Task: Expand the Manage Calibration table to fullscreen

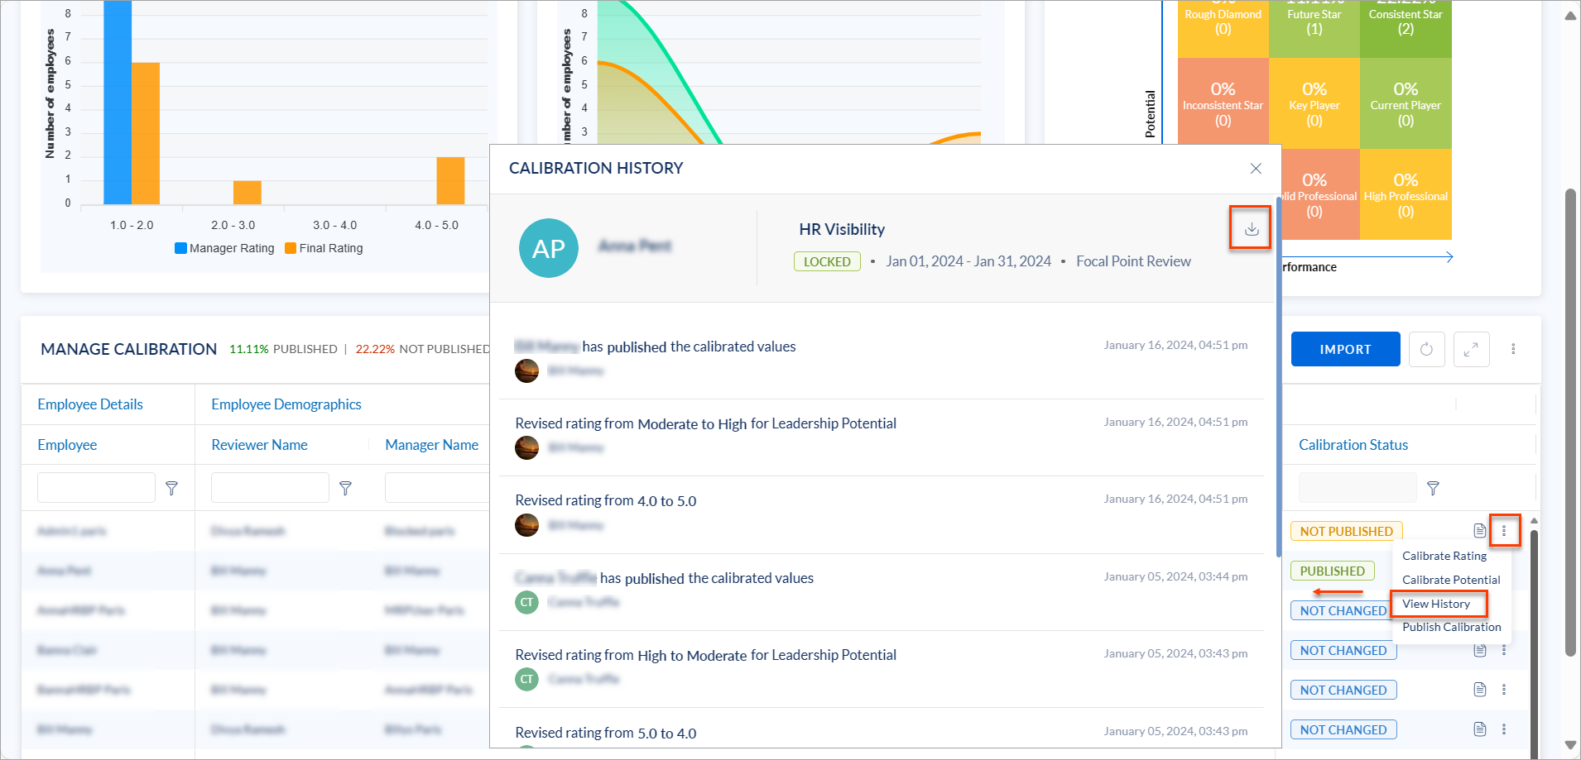Action: pos(1470,349)
